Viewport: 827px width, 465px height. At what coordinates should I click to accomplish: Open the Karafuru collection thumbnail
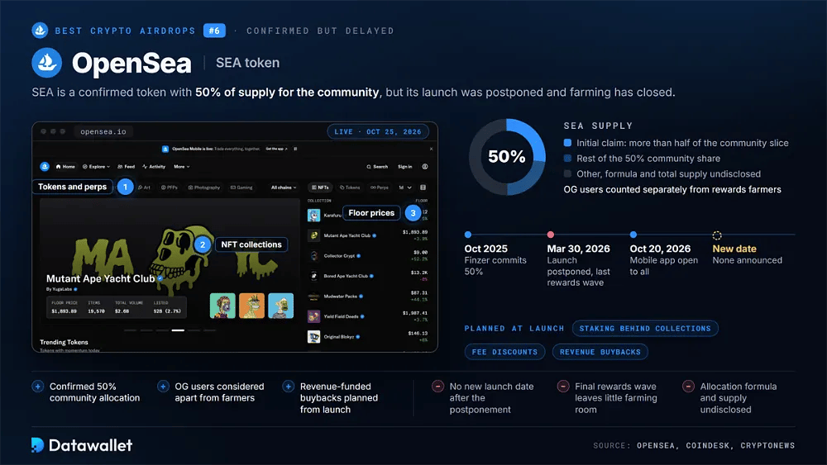tap(313, 216)
